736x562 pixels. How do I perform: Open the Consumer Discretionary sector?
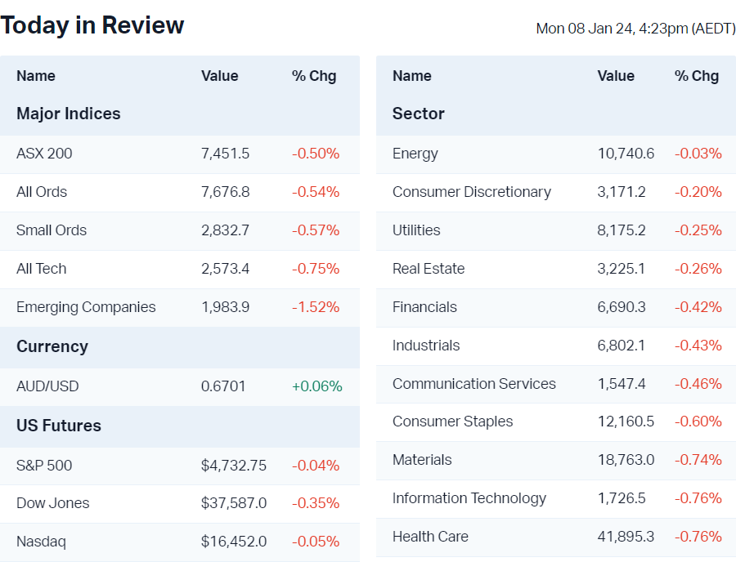472,192
